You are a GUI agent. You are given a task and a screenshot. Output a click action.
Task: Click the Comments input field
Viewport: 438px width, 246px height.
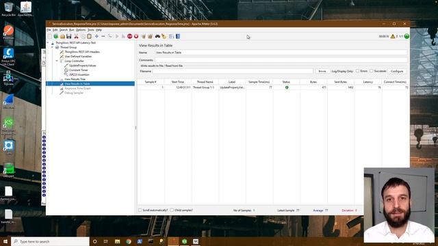(x=281, y=60)
